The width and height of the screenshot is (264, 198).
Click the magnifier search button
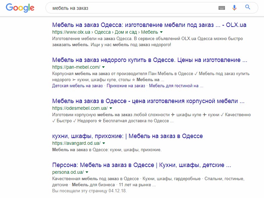pyautogui.click(x=247, y=7)
